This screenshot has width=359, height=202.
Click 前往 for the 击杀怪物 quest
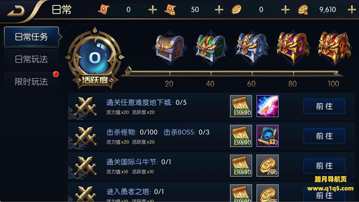point(324,136)
